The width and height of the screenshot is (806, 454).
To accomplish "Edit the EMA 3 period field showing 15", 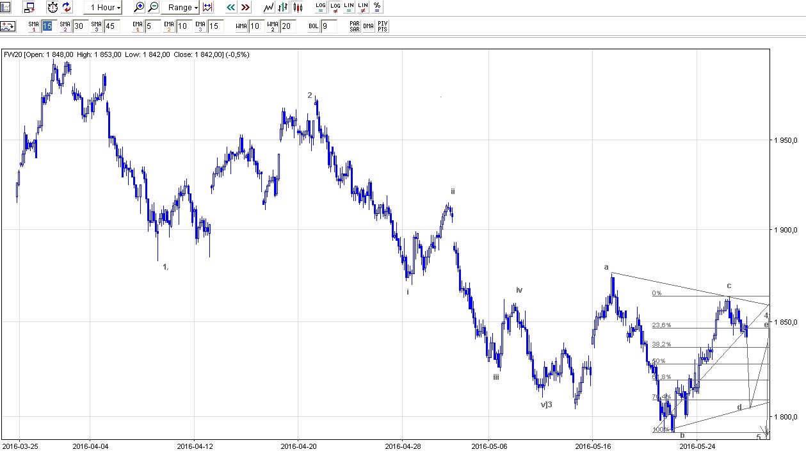I will click(x=215, y=26).
